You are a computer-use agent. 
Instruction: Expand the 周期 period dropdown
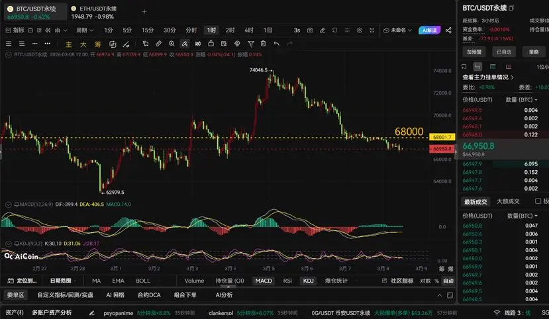[x=85, y=30]
